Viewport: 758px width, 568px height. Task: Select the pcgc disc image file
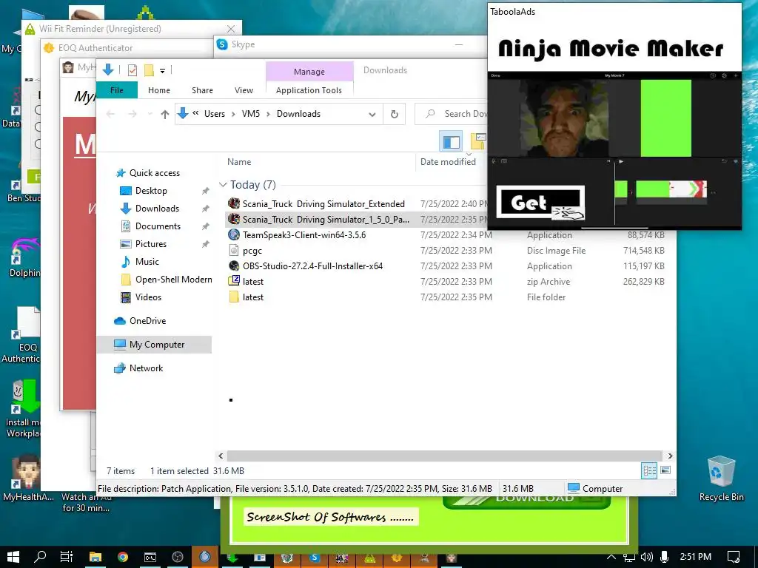[x=252, y=251]
